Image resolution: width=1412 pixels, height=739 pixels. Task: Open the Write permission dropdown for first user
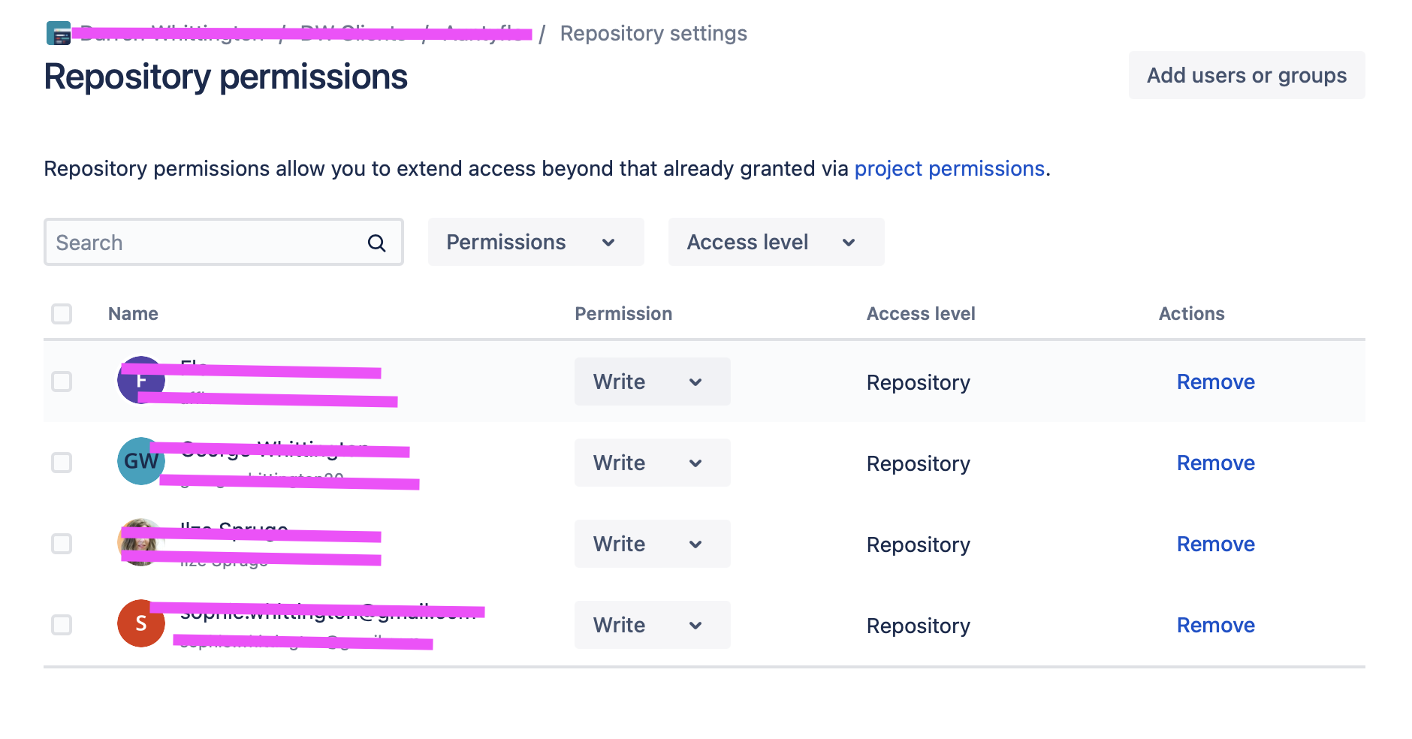pyautogui.click(x=652, y=382)
